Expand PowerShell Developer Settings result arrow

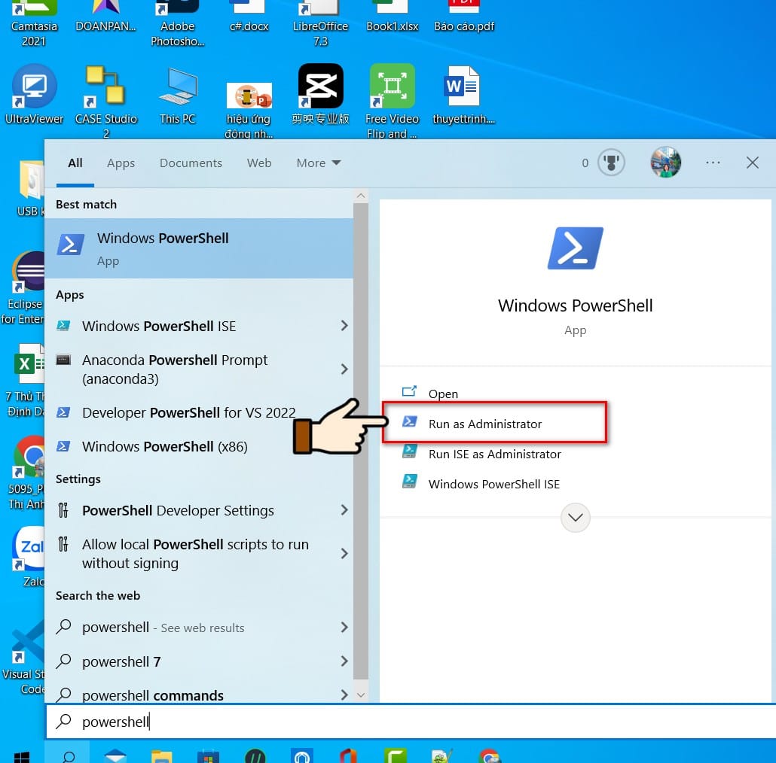pyautogui.click(x=344, y=510)
